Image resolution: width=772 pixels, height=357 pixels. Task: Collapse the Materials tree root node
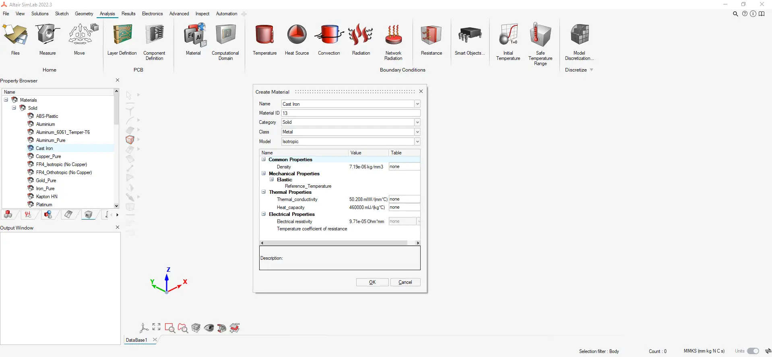6,100
